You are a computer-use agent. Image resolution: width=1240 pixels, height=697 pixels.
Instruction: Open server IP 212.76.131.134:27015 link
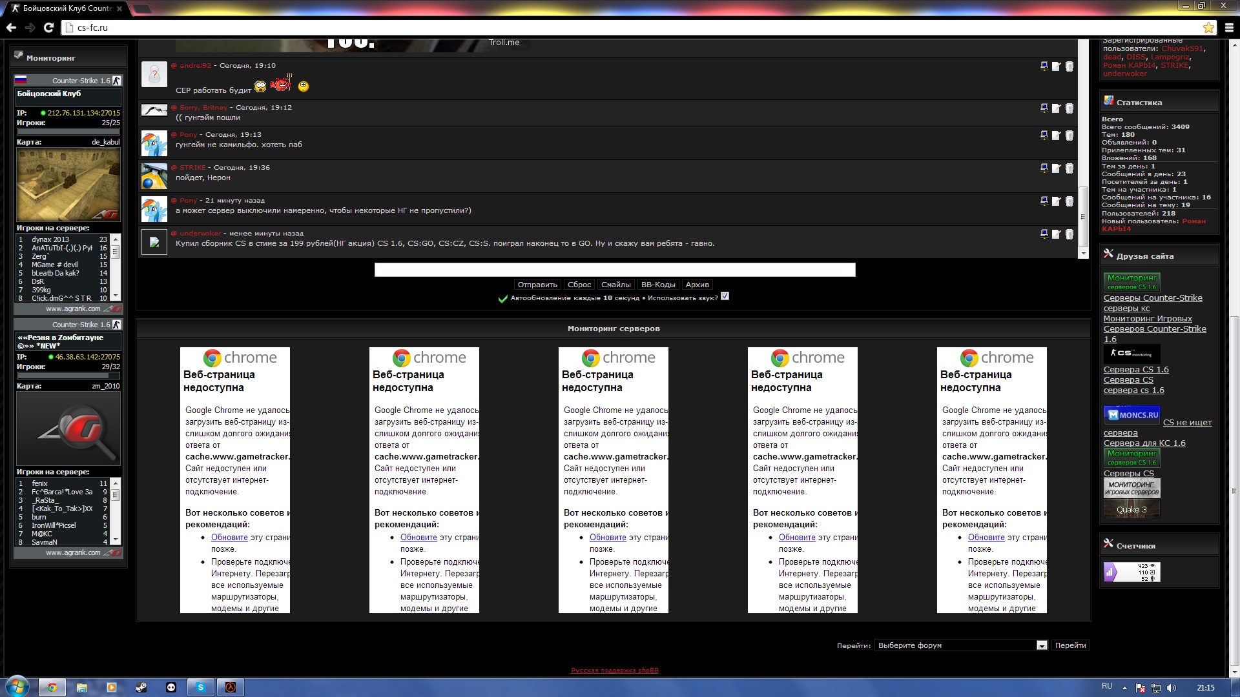[x=84, y=113]
